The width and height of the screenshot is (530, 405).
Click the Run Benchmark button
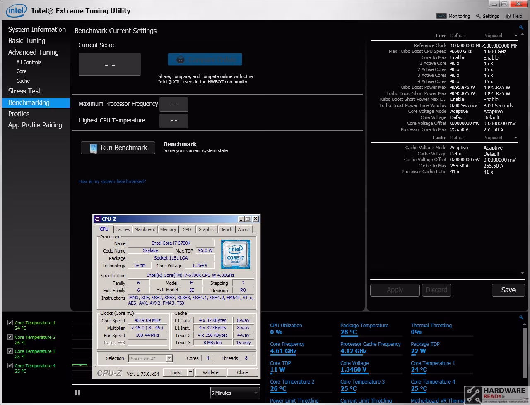pyautogui.click(x=118, y=148)
